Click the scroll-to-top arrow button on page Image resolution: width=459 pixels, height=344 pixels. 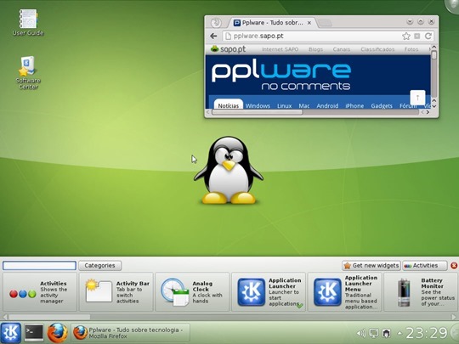(x=417, y=98)
